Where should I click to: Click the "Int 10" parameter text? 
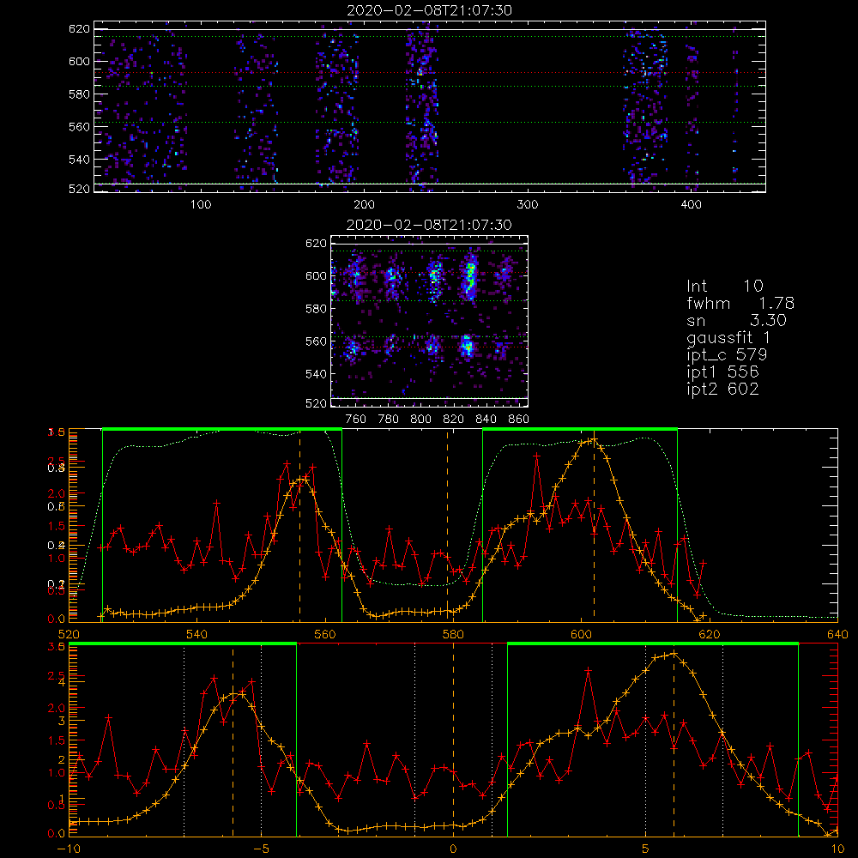point(724,286)
